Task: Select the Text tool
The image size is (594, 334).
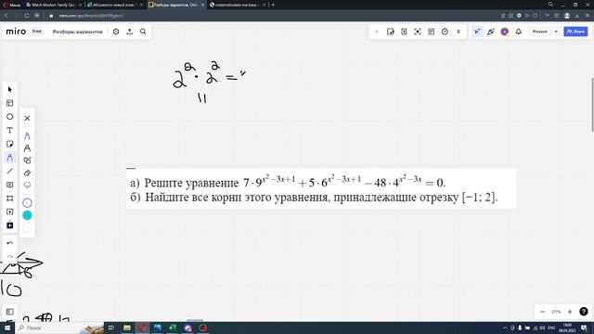Action: (x=10, y=130)
